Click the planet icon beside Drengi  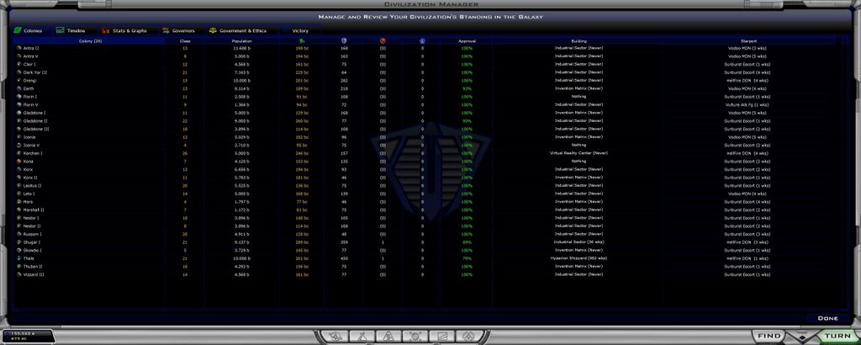point(19,80)
